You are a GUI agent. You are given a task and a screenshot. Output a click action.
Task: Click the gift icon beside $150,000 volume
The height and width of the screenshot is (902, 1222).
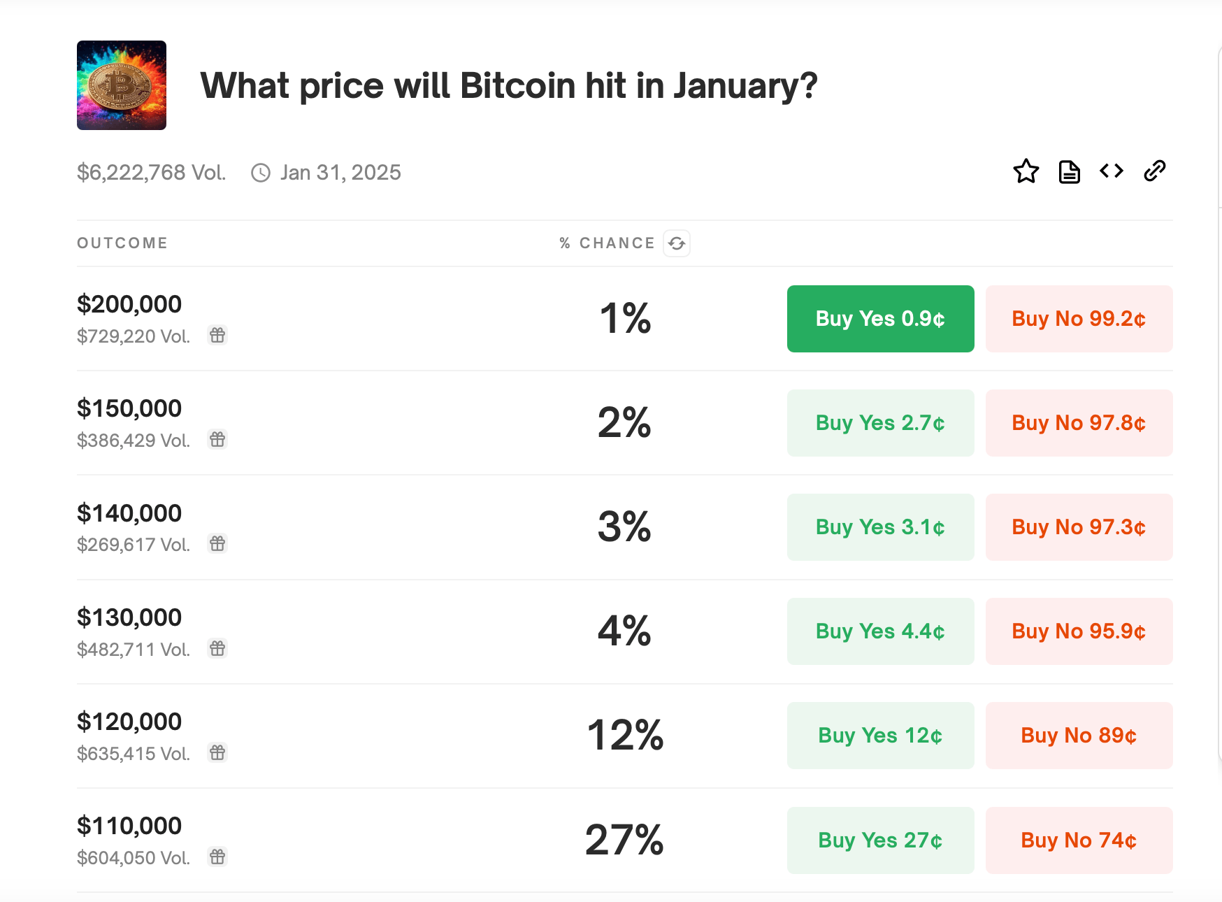click(217, 439)
